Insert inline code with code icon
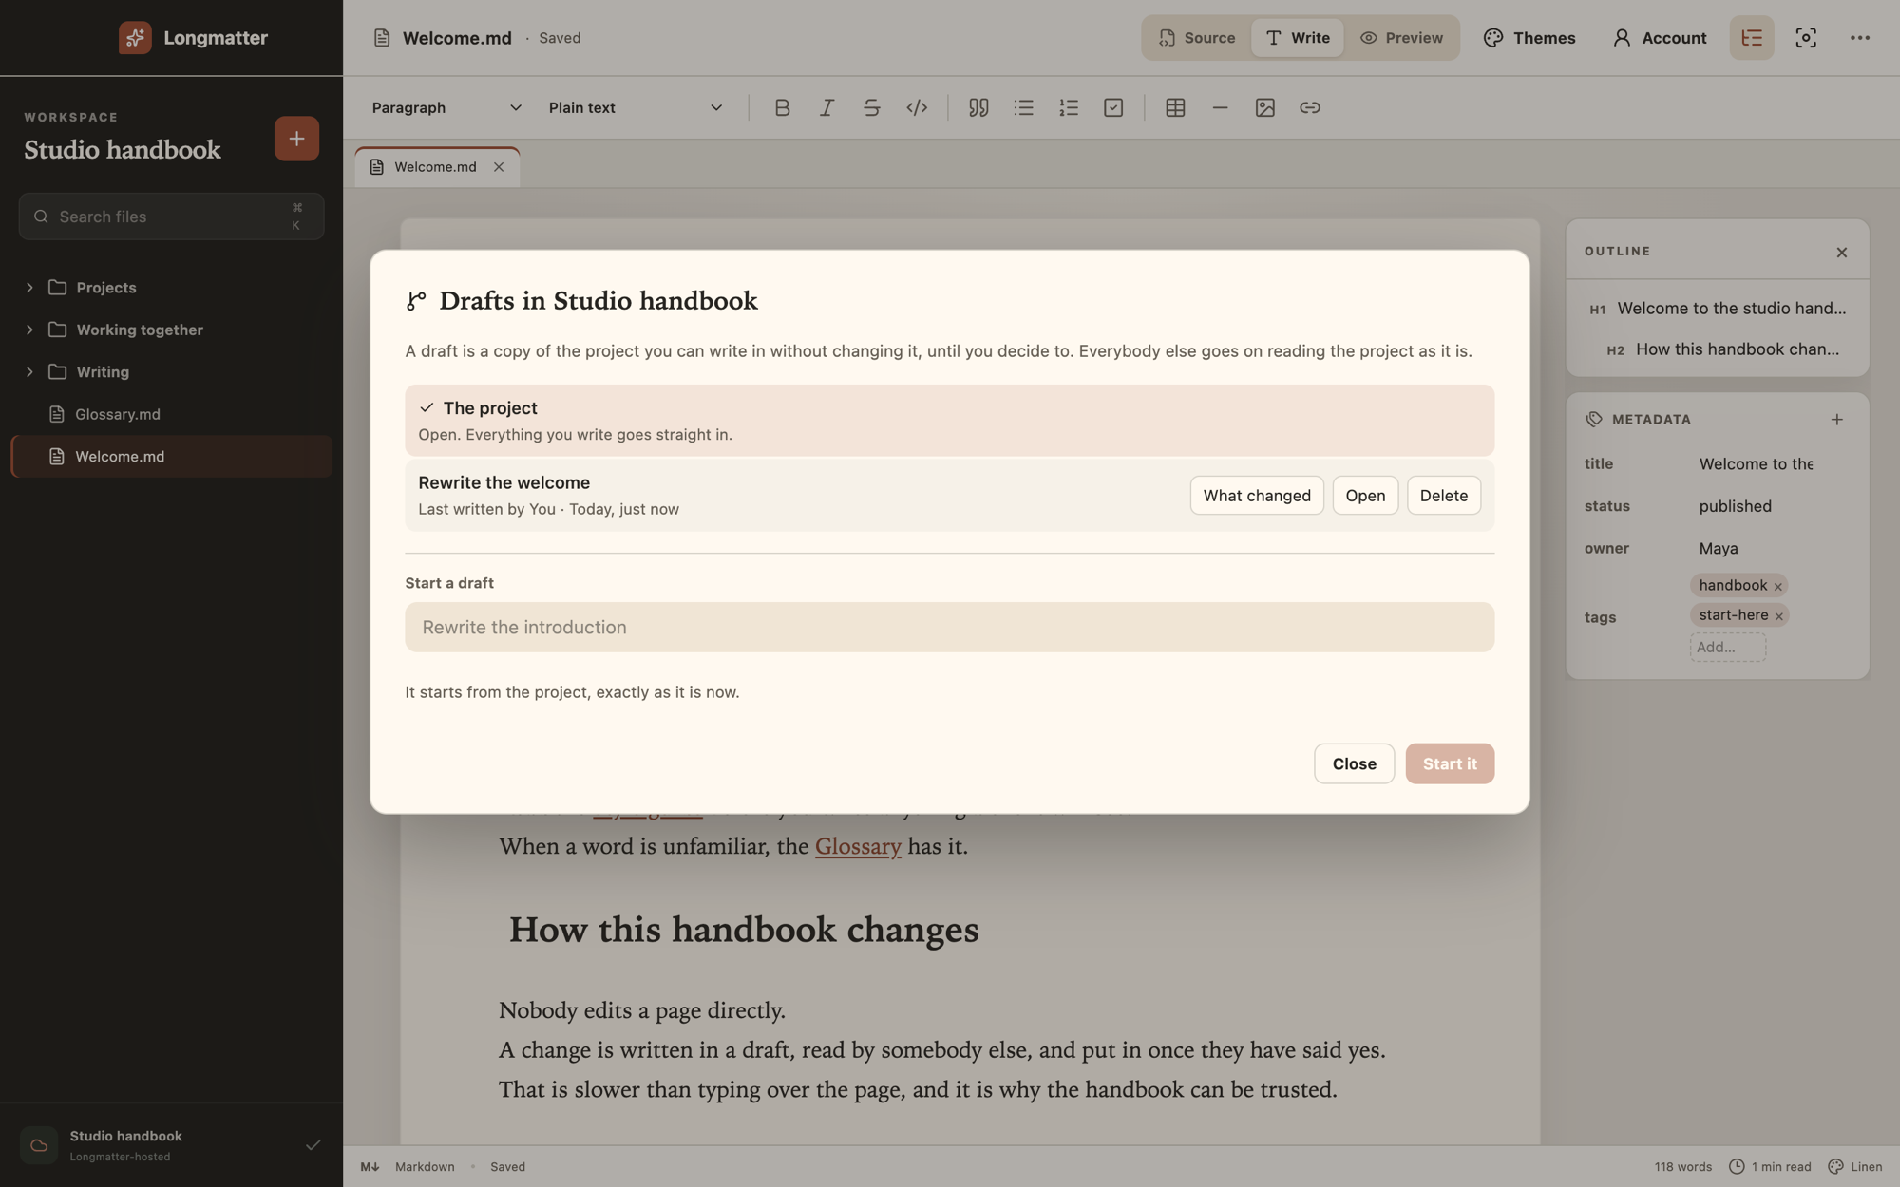Viewport: 1900px width, 1187px height. tap(917, 107)
